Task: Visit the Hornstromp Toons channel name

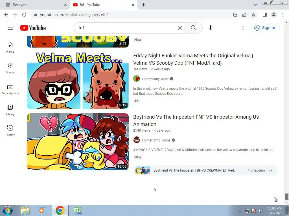Action: [156, 140]
